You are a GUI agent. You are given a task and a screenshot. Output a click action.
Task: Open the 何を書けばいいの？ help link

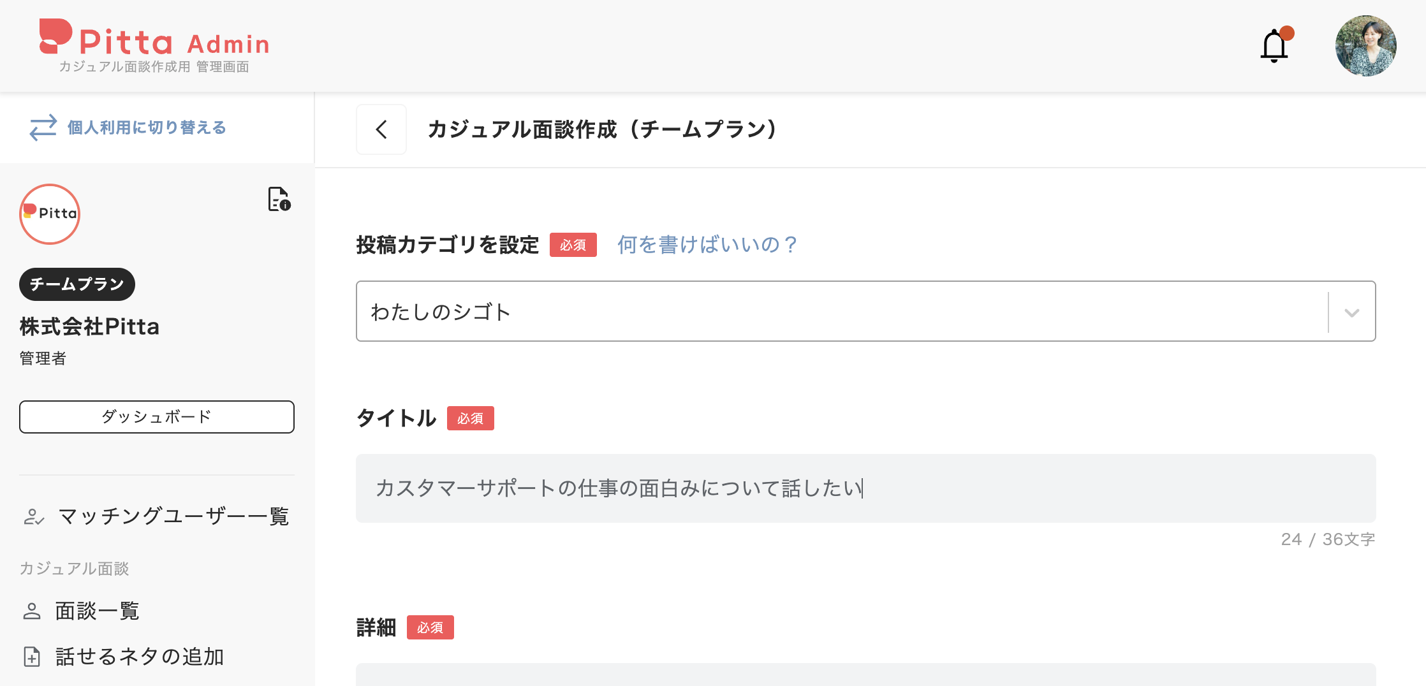click(707, 244)
